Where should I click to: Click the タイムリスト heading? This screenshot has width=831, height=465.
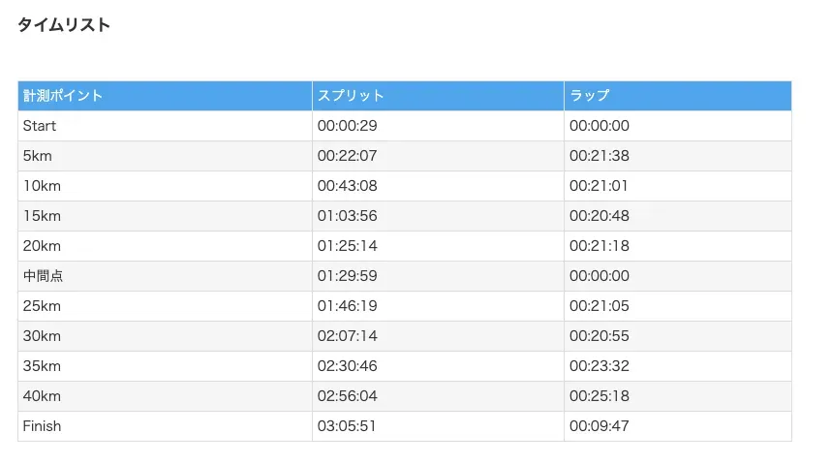coord(64,25)
